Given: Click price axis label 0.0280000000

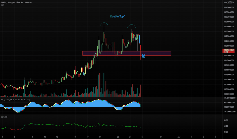Looking at the screenshot, I should [x=229, y=36].
